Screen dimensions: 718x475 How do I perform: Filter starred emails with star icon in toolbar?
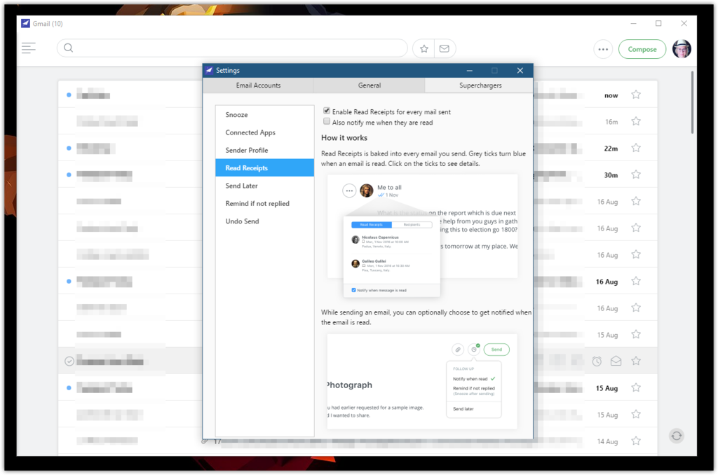[x=424, y=48]
